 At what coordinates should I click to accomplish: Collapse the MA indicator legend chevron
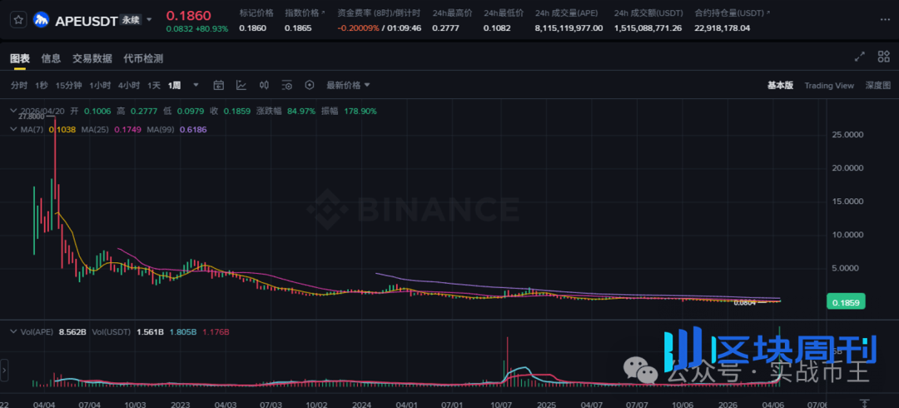[14, 130]
